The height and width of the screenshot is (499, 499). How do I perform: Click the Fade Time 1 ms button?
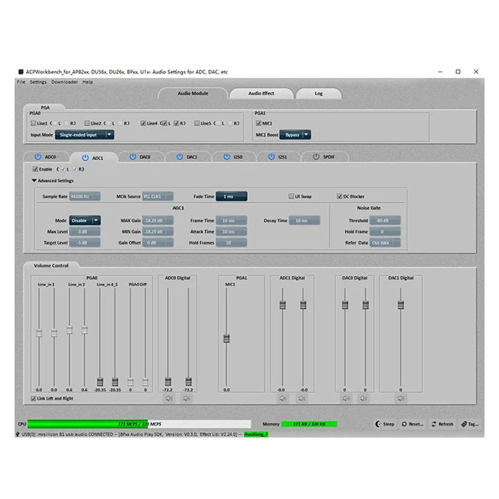click(x=231, y=196)
